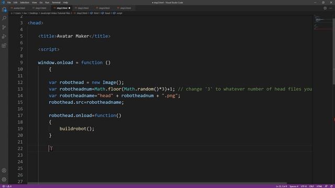Open the Search view in activity bar
Image resolution: width=335 pixels, height=188 pixels.
pos(4,18)
